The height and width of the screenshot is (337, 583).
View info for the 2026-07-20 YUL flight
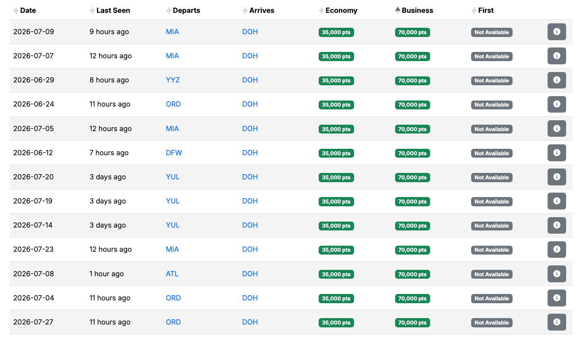click(556, 177)
